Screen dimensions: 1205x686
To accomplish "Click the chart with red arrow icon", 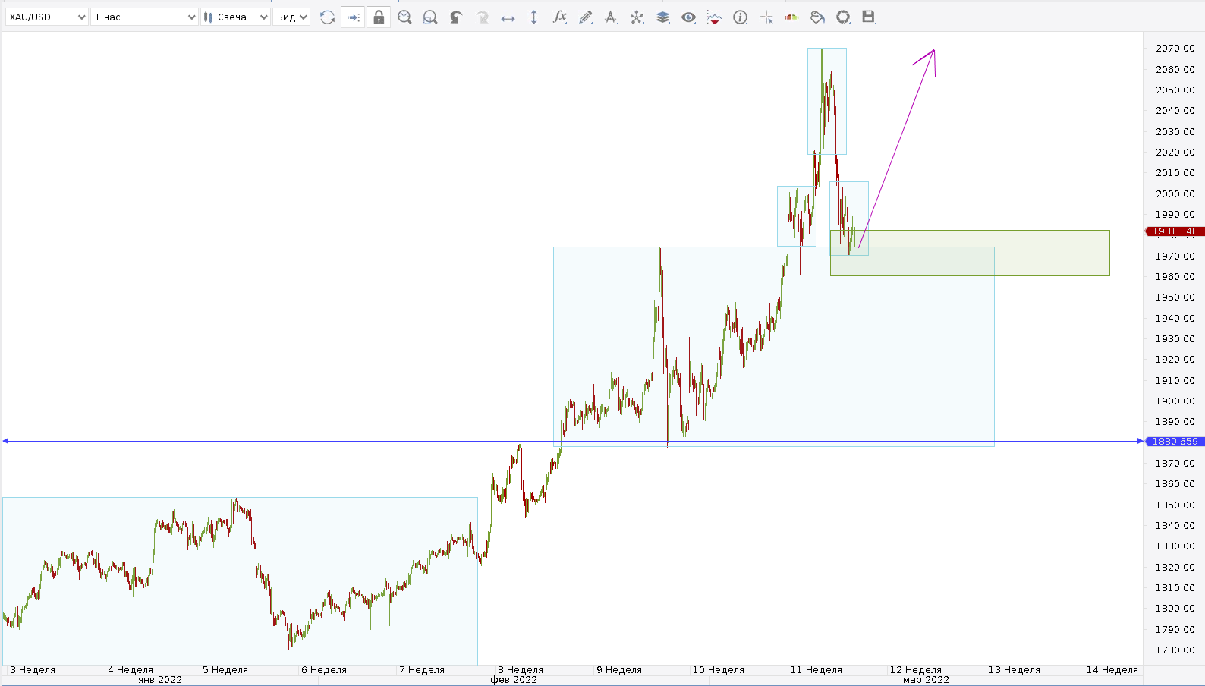I will coord(714,17).
